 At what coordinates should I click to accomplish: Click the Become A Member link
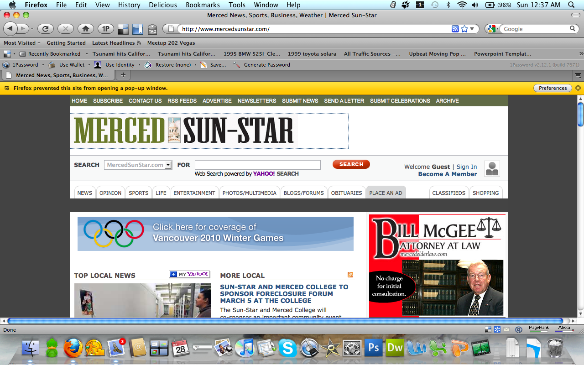click(x=448, y=174)
